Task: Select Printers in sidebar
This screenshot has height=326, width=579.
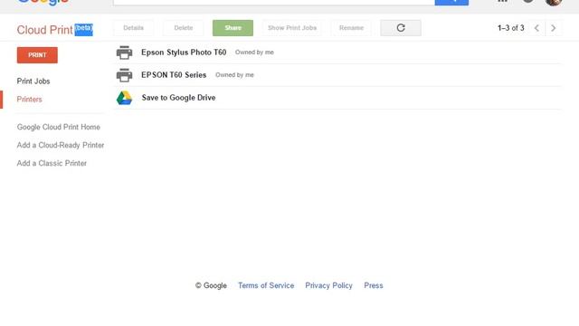Action: coord(30,100)
